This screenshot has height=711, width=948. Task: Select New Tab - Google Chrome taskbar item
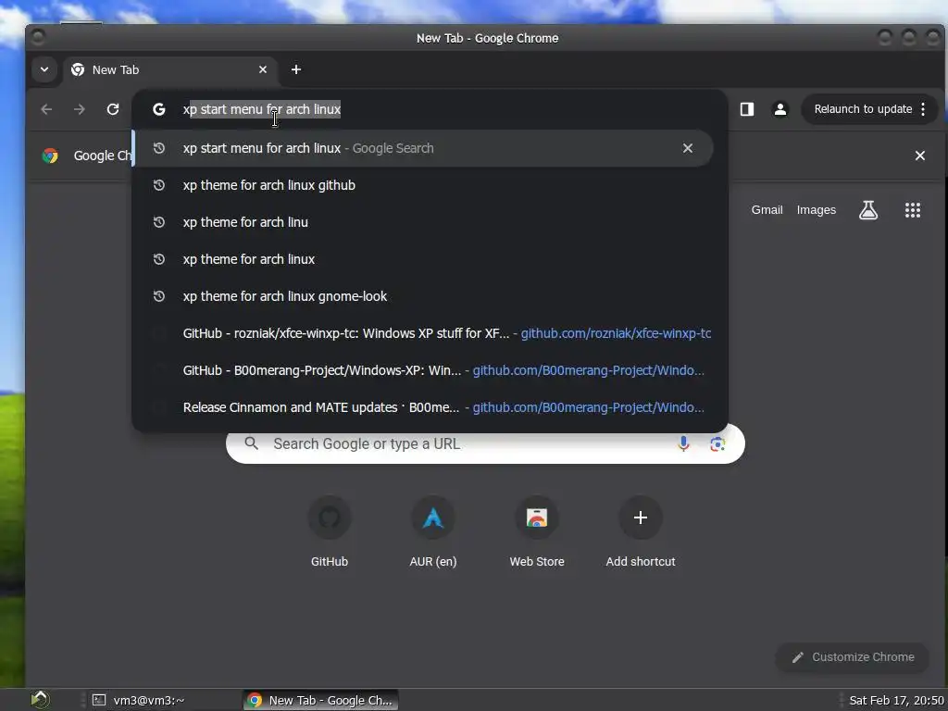tap(321, 700)
